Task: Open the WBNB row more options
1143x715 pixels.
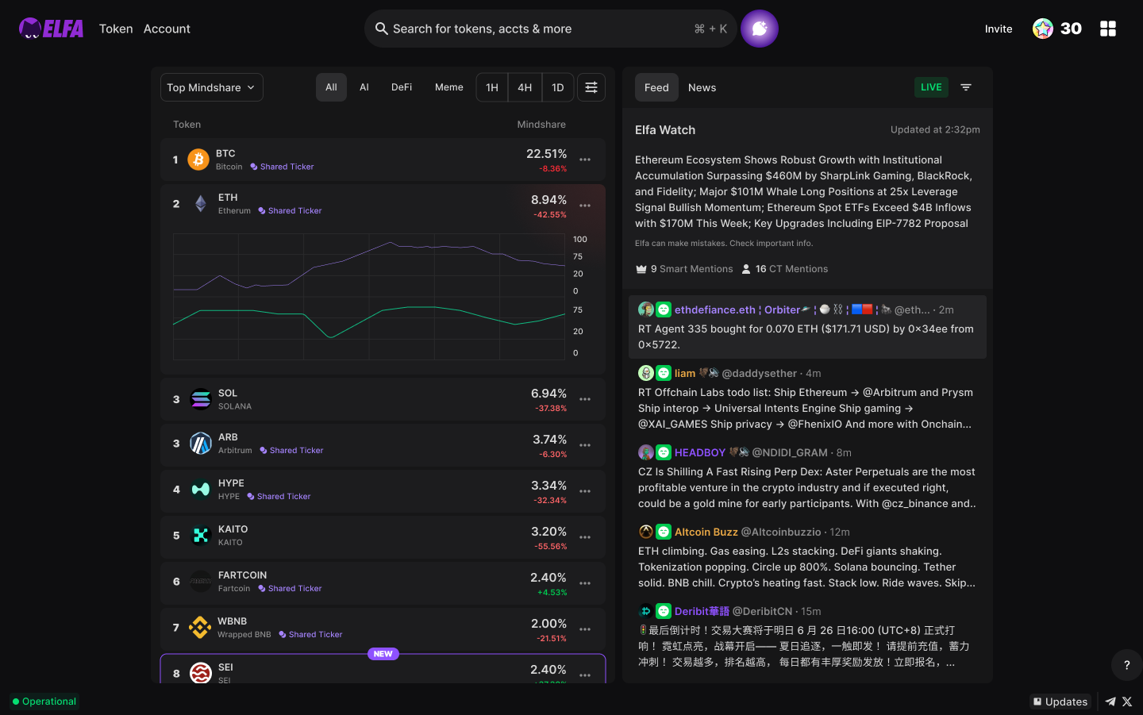Action: [x=585, y=629]
